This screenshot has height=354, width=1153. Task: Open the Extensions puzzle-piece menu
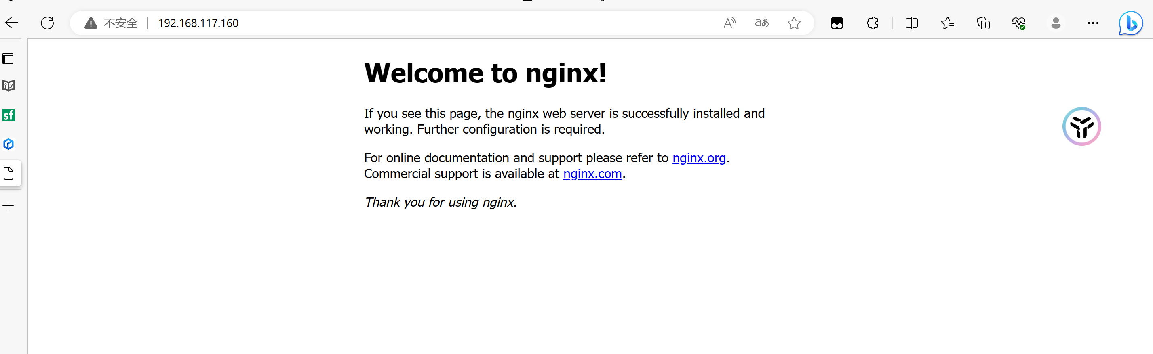tap(873, 23)
